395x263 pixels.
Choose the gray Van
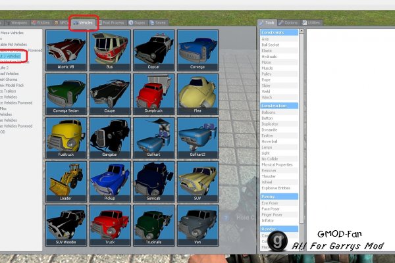point(197,226)
